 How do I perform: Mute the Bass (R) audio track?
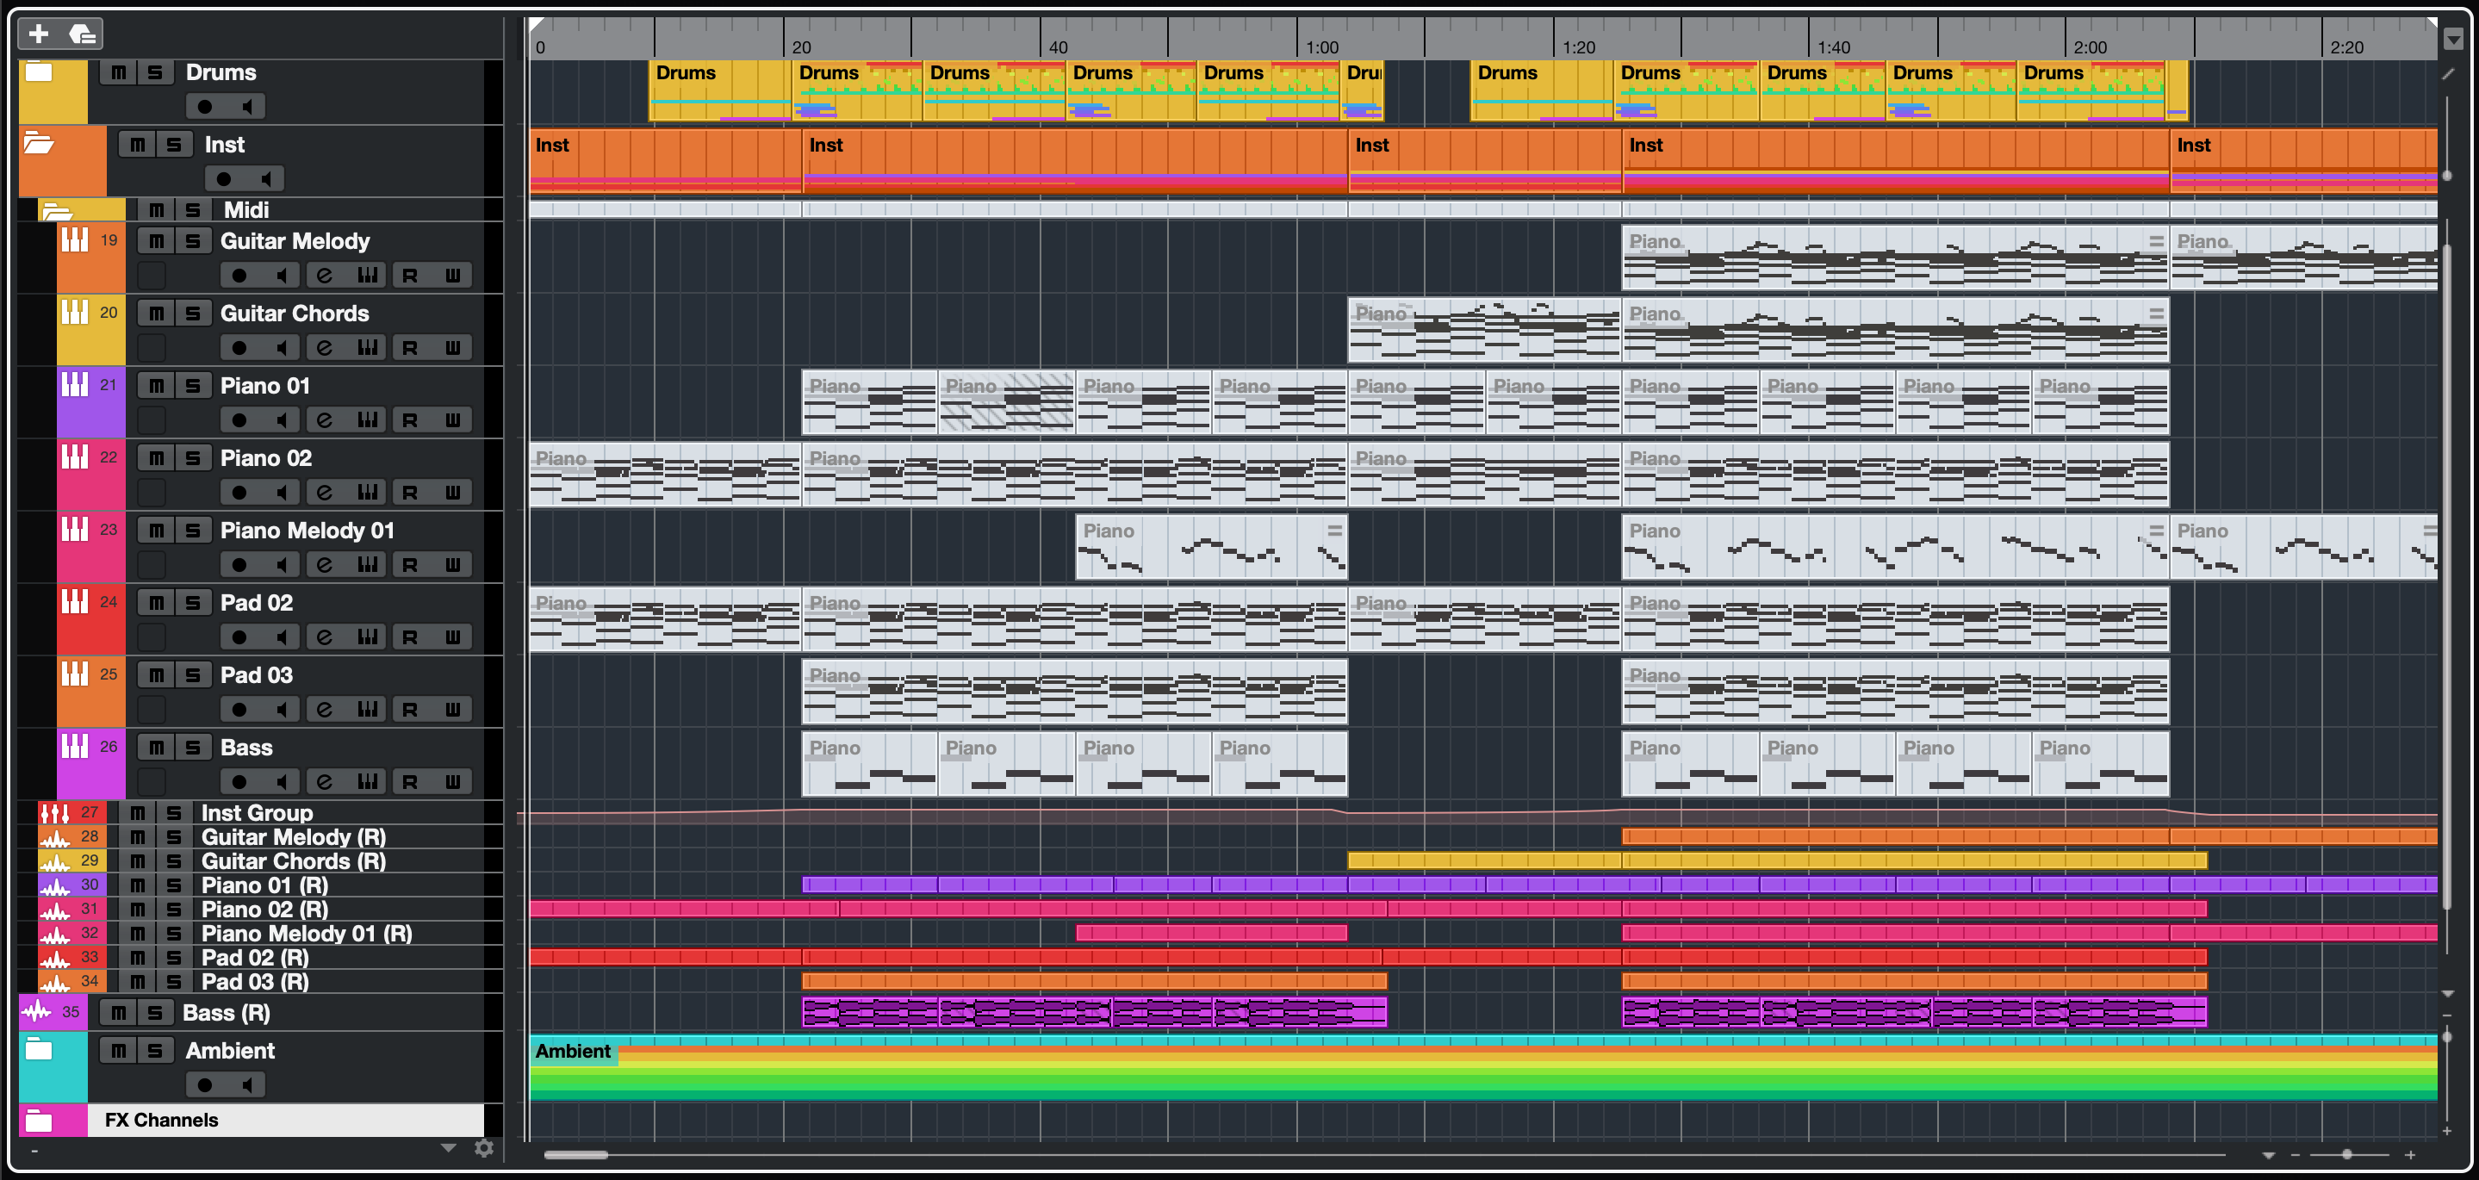(118, 1013)
